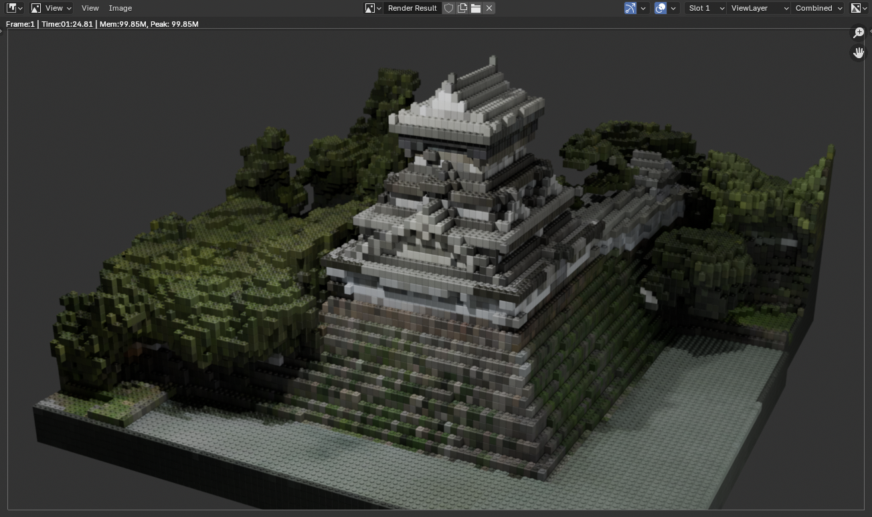The width and height of the screenshot is (872, 517).
Task: Click the pan hand gizmo
Action: 859,52
